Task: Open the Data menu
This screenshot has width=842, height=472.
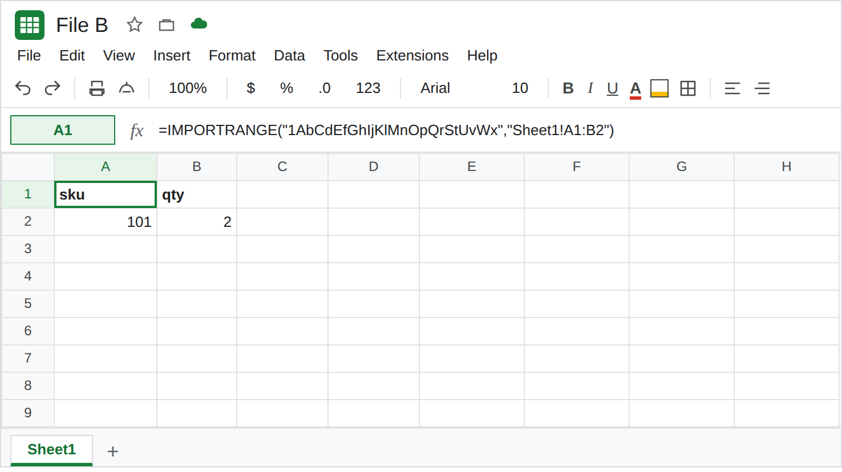Action: click(289, 56)
